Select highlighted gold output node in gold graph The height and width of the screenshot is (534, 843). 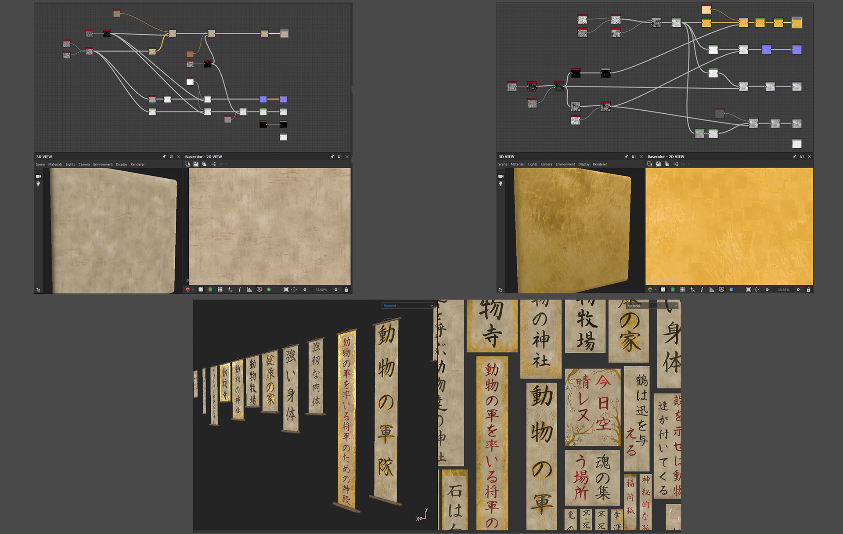(x=796, y=23)
